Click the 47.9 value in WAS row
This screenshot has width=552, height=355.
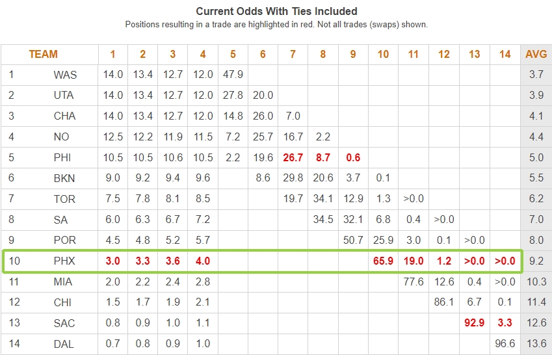click(233, 75)
